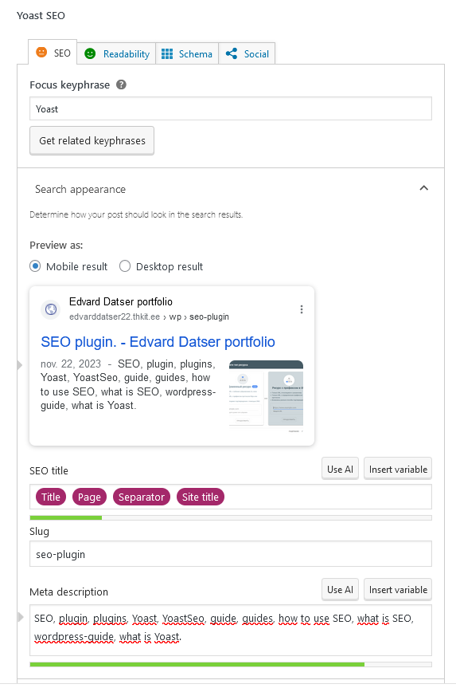Select the Mobile result radio button
Image resolution: width=456 pixels, height=688 pixels.
[x=35, y=266]
